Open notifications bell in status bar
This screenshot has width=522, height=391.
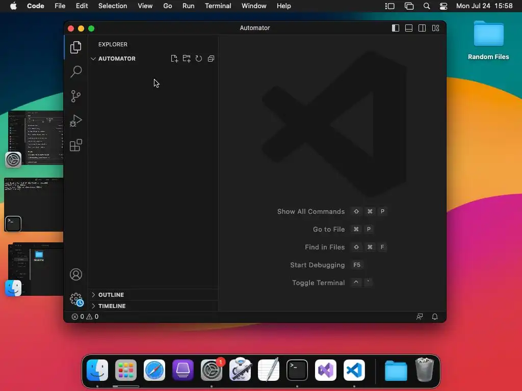click(x=435, y=317)
